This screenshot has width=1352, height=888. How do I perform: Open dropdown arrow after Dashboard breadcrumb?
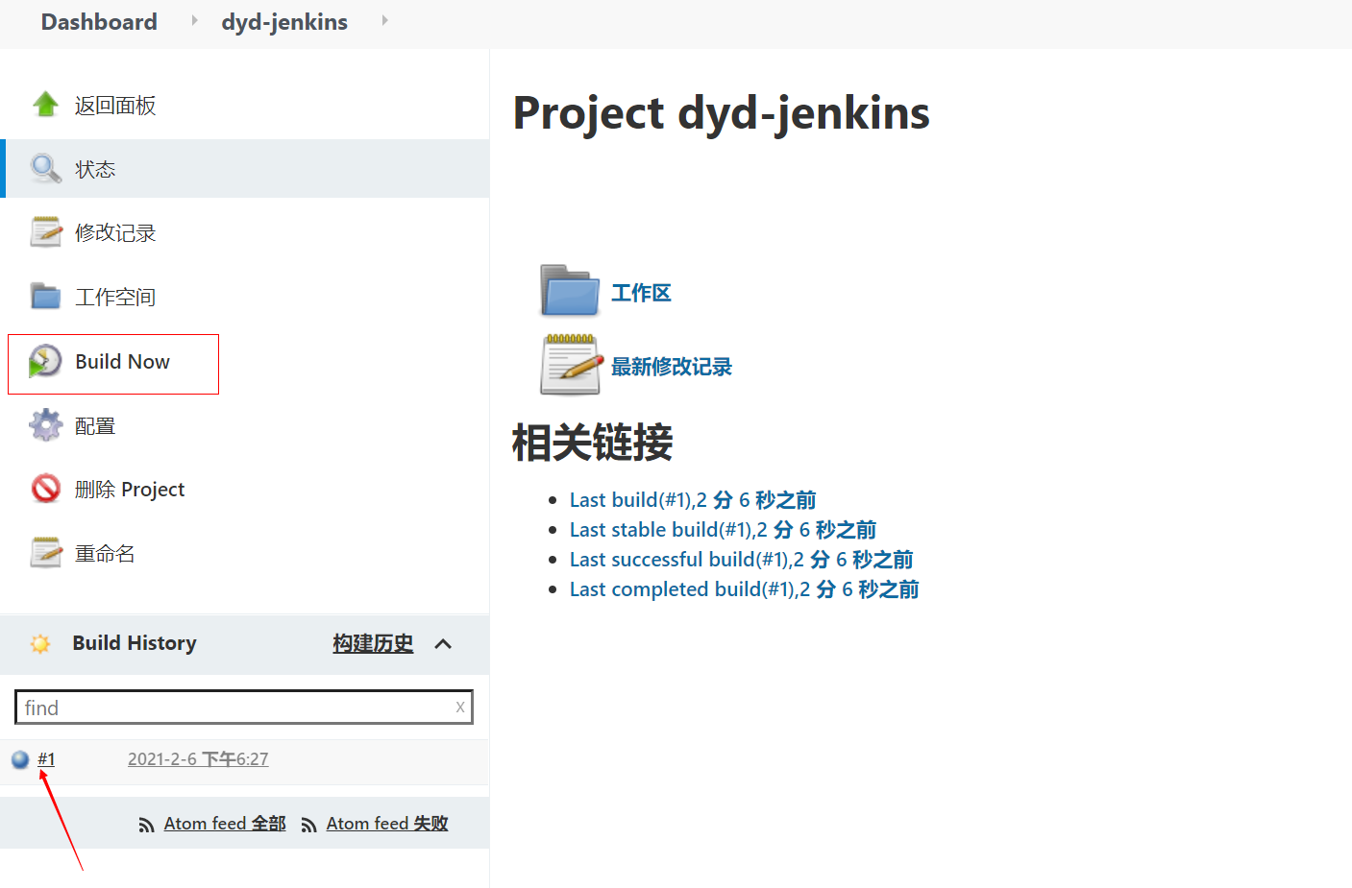coord(194,20)
